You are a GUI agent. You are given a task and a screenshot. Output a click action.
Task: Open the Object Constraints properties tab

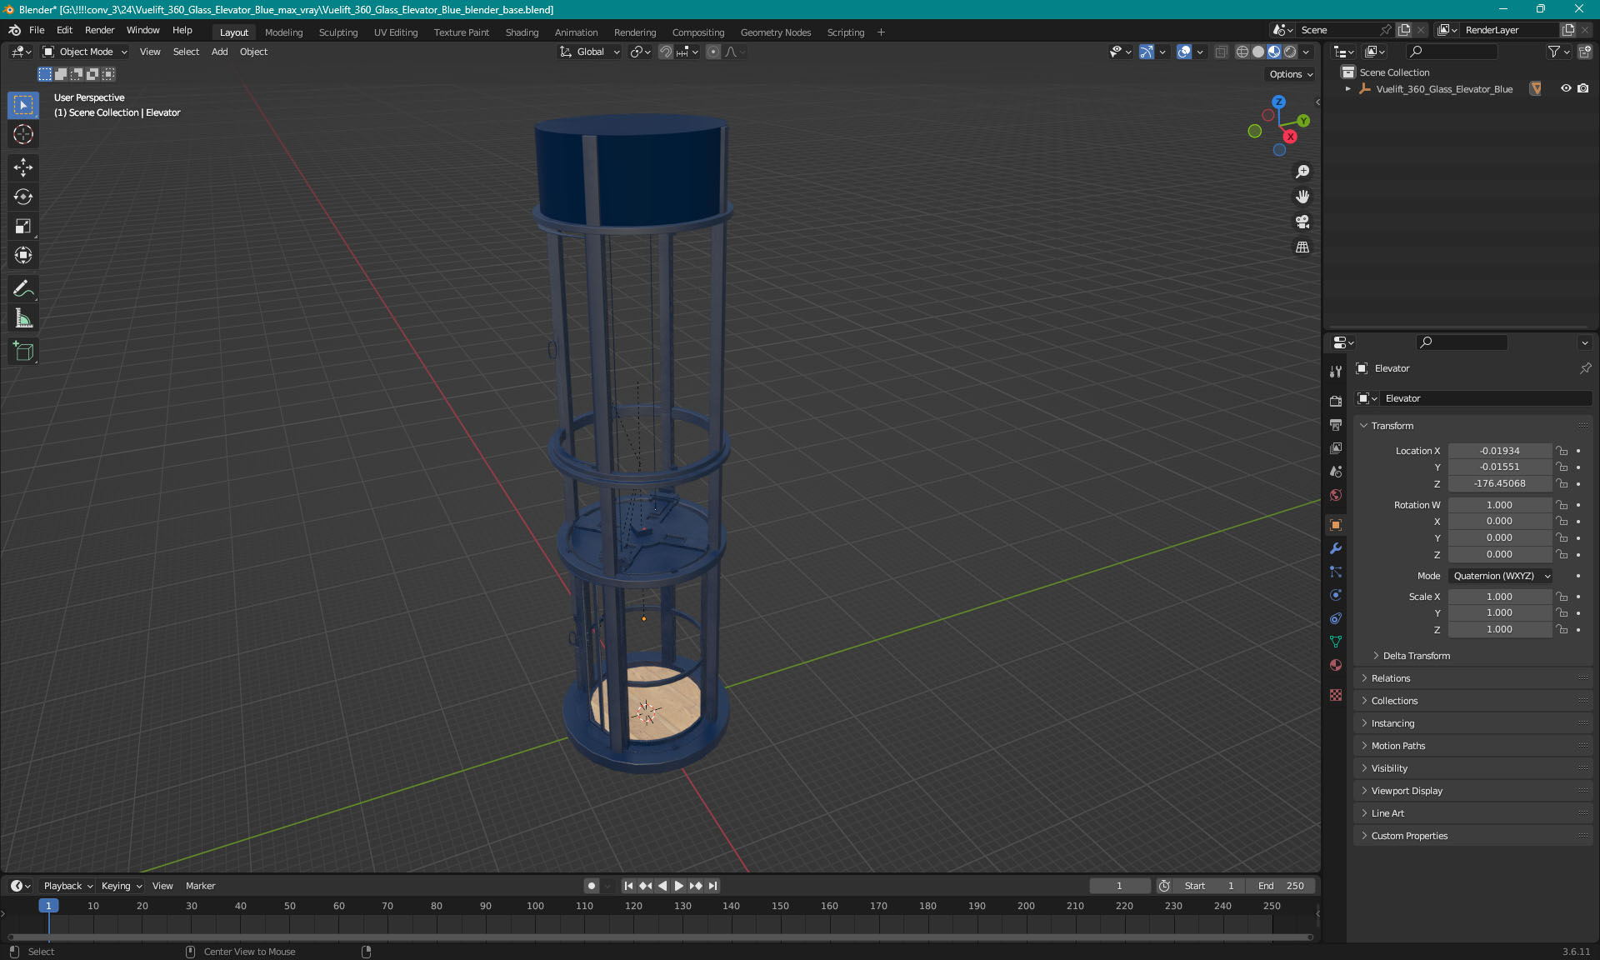[1336, 618]
